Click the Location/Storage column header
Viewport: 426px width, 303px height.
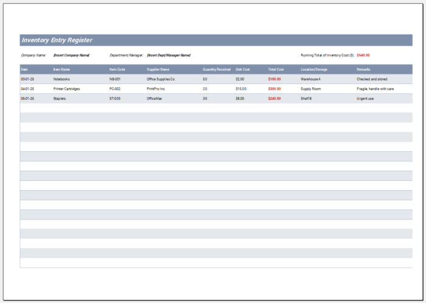coord(314,70)
